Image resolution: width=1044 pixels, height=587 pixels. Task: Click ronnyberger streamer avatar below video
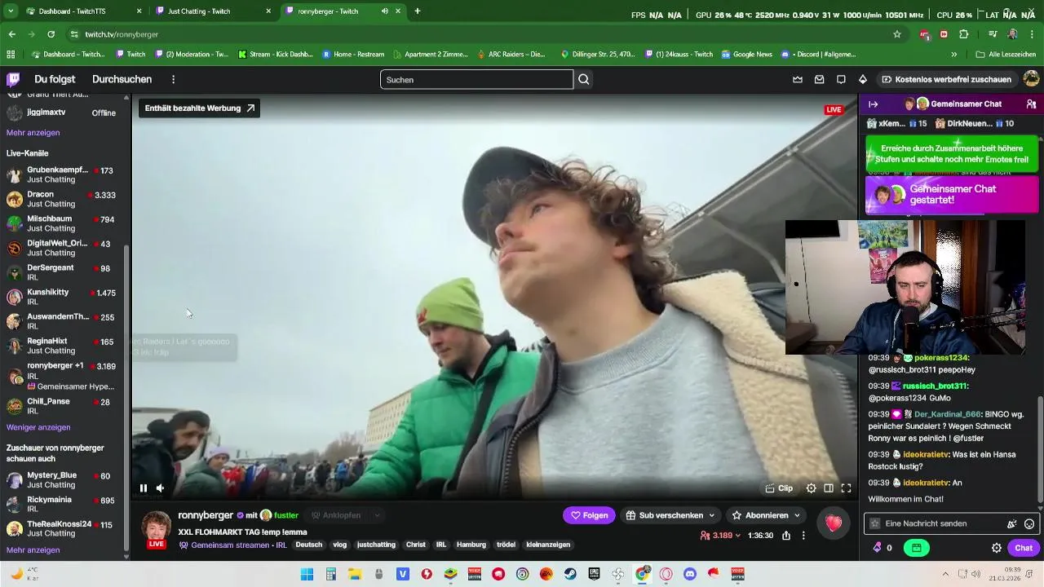coord(156,527)
